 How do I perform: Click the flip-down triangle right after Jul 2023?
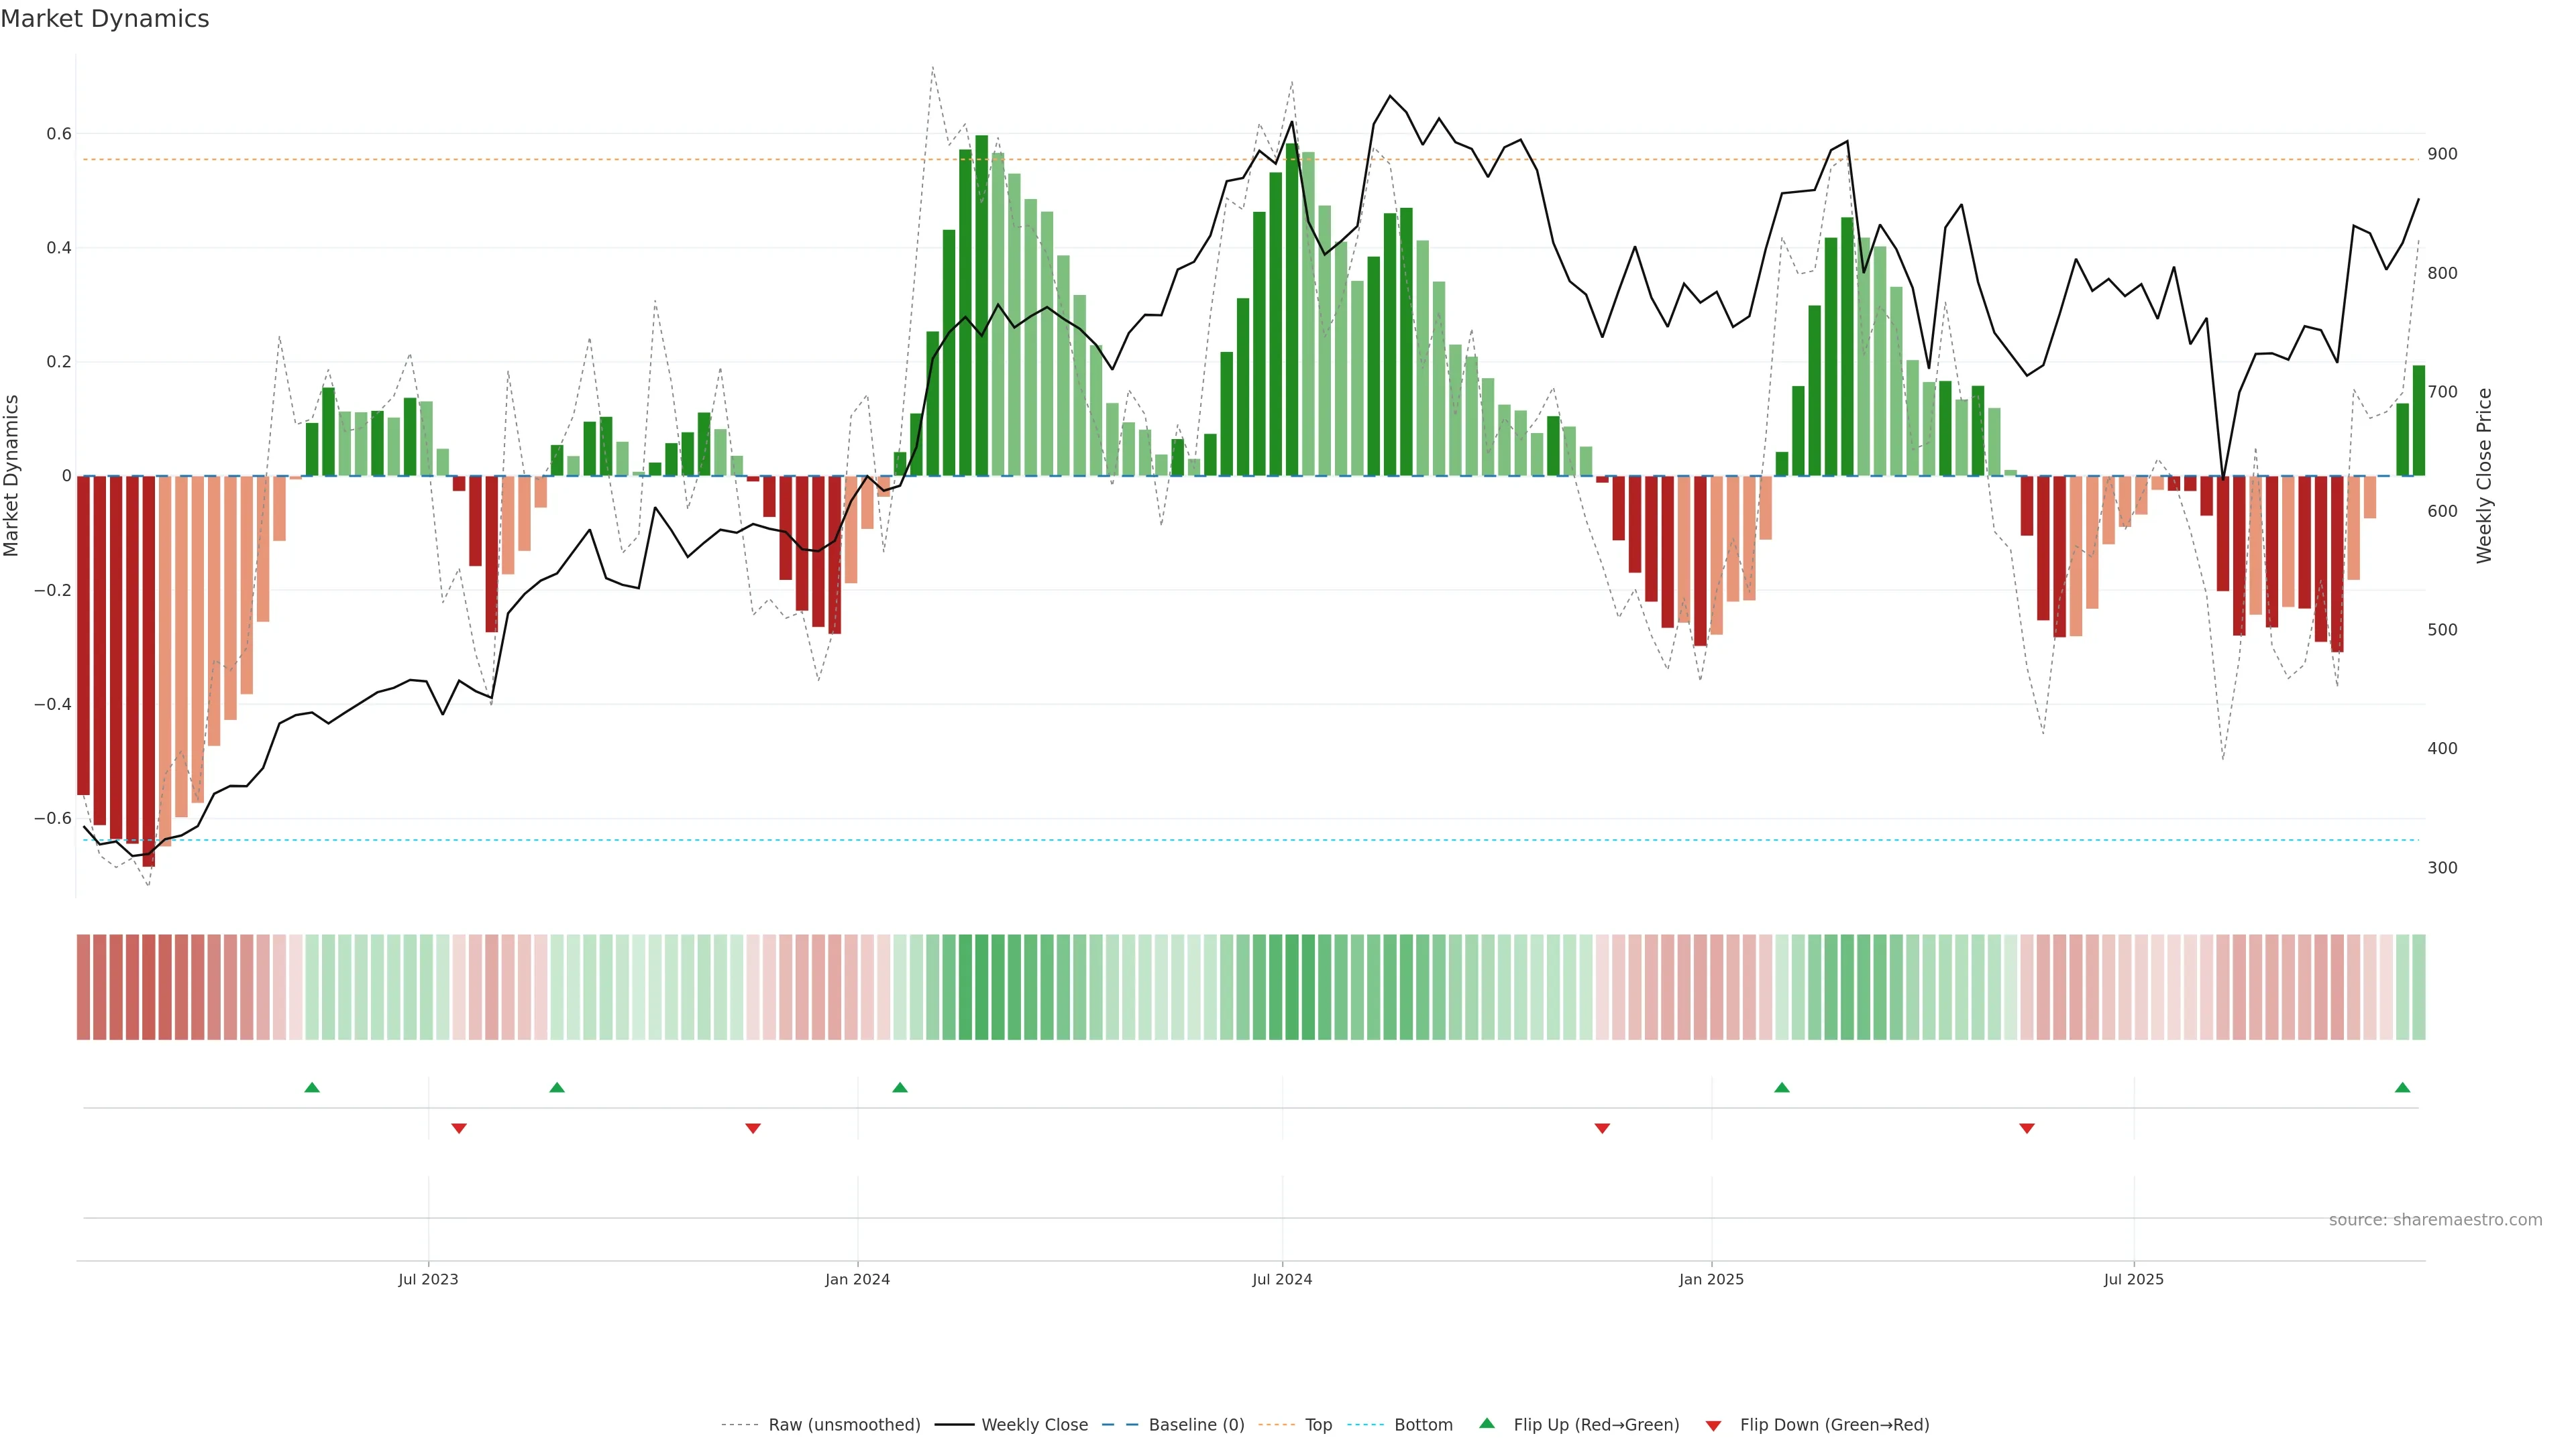coord(459,1128)
